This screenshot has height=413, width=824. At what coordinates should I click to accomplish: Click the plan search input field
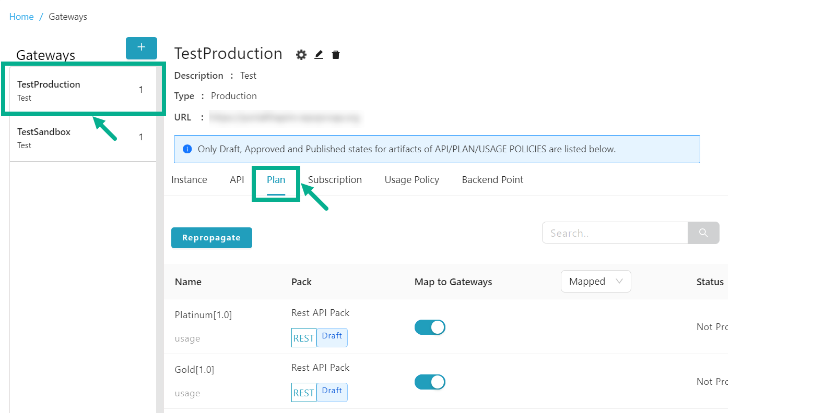pos(615,233)
